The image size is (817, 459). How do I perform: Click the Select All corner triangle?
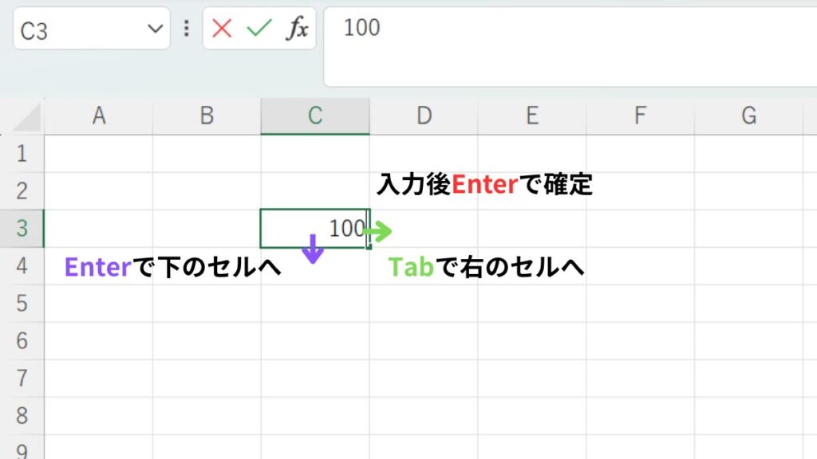click(26, 116)
